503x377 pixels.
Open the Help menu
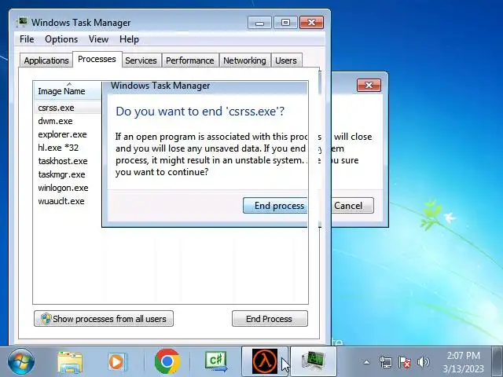(x=129, y=39)
